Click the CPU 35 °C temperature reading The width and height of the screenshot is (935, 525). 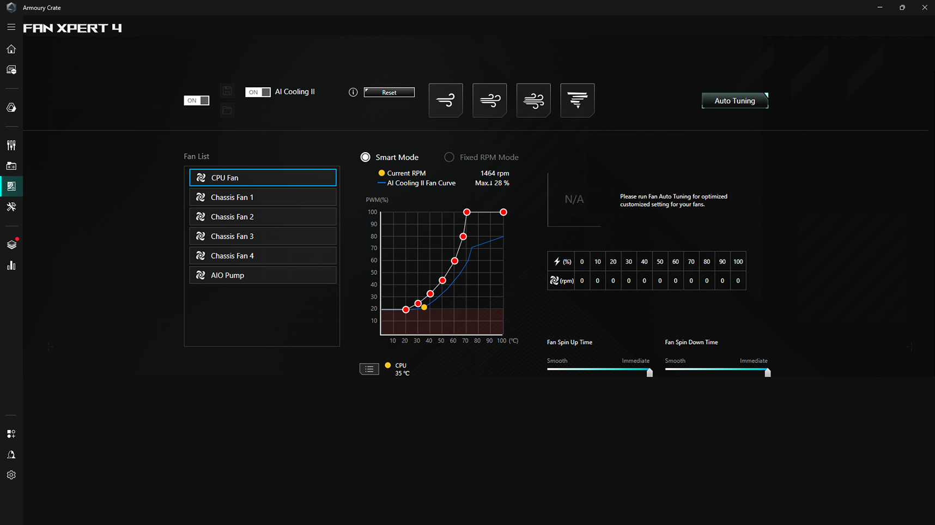[402, 370]
